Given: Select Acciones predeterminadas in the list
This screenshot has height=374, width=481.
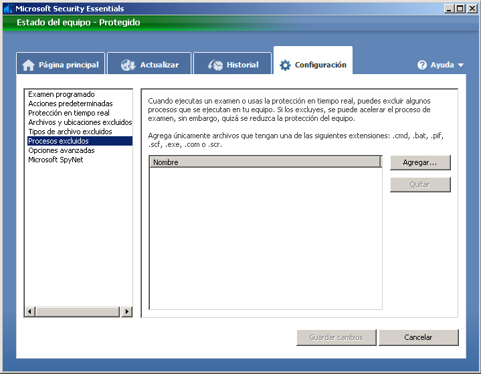Looking at the screenshot, I should point(70,104).
